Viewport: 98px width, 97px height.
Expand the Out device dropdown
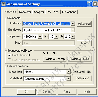coord(73,30)
